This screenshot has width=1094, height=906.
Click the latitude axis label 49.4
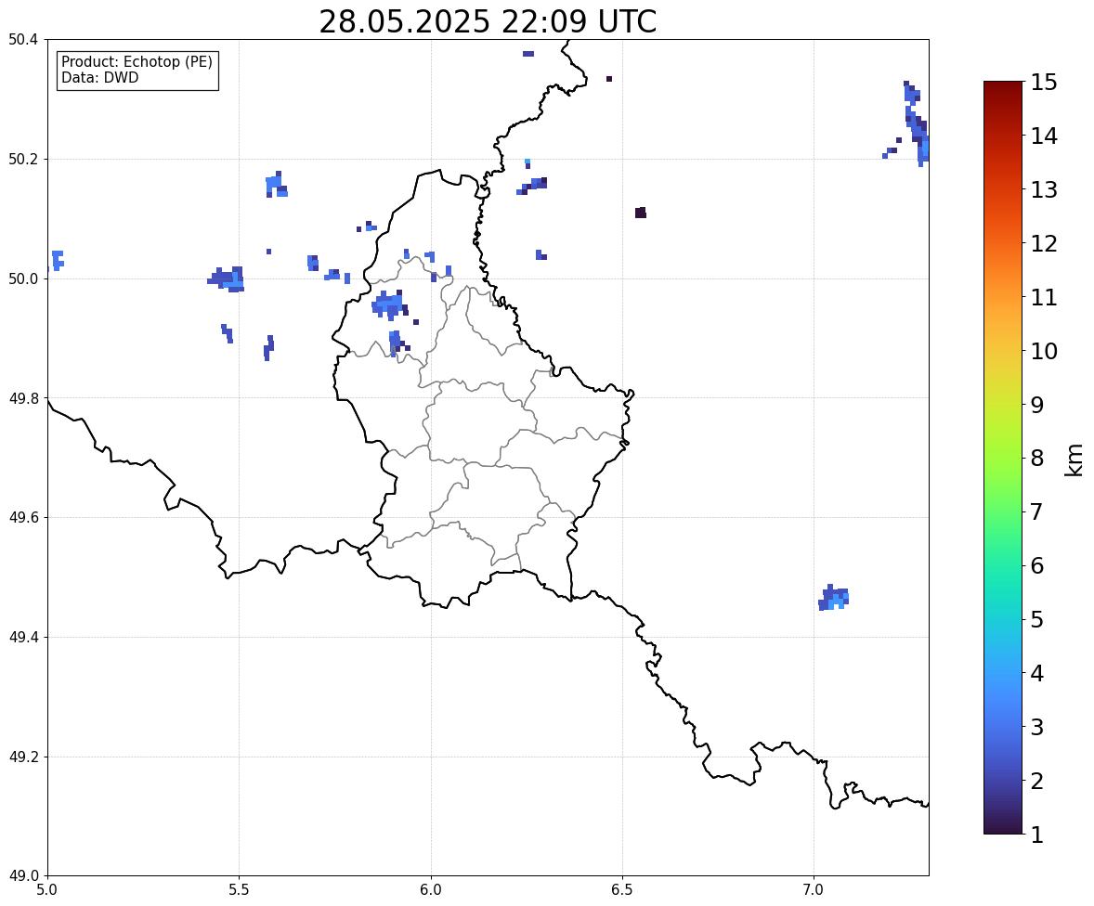tap(23, 637)
